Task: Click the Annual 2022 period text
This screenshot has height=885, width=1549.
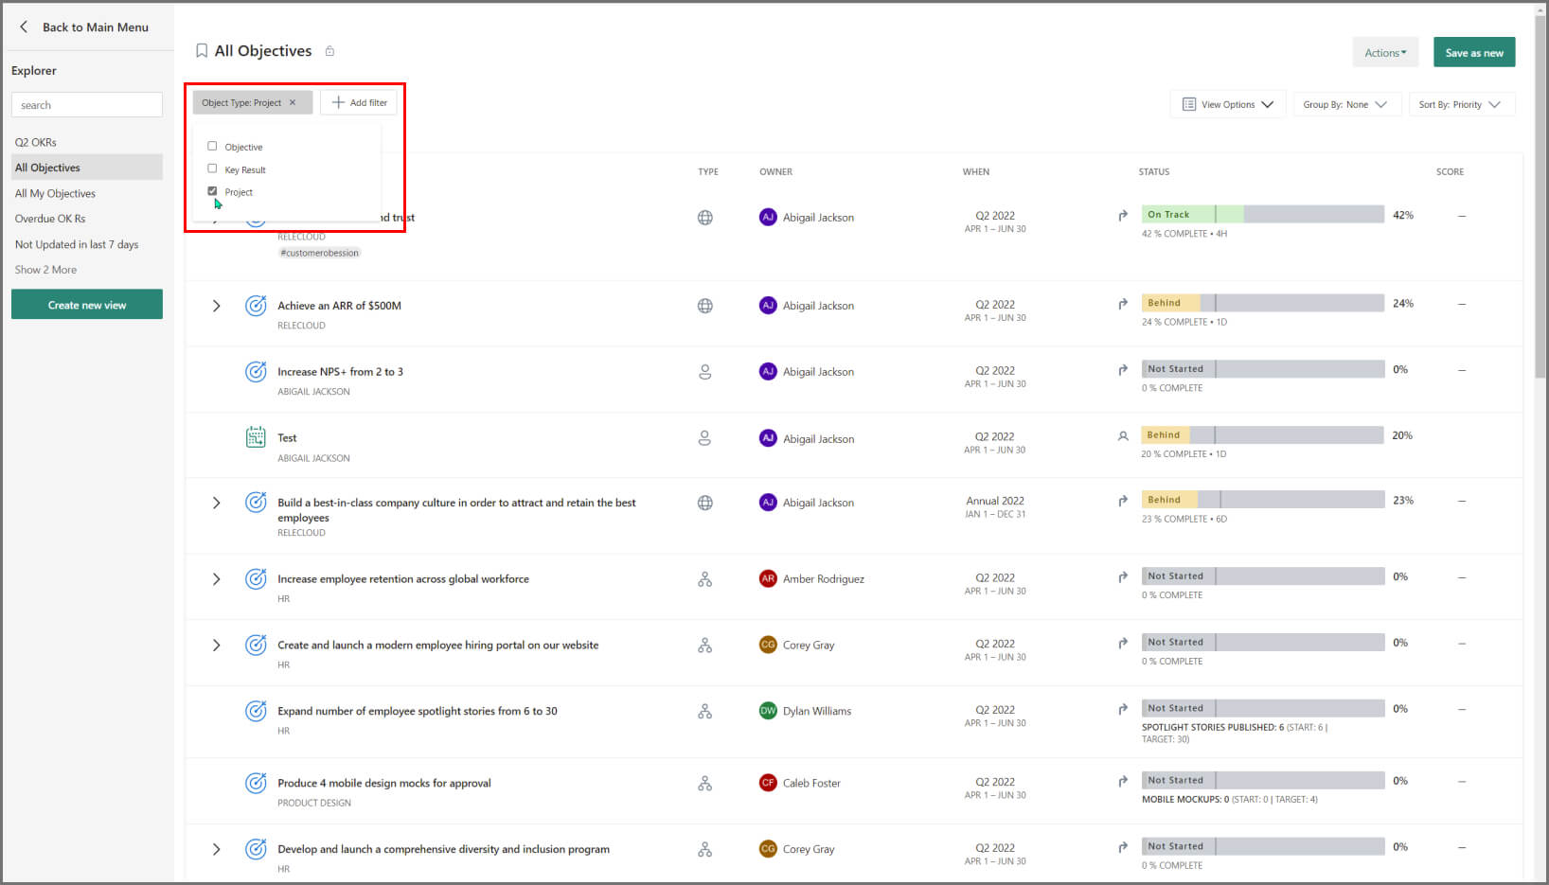Action: tap(995, 501)
